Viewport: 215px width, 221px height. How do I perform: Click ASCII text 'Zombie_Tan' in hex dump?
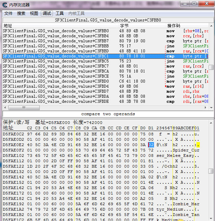pyautogui.click(x=186, y=215)
